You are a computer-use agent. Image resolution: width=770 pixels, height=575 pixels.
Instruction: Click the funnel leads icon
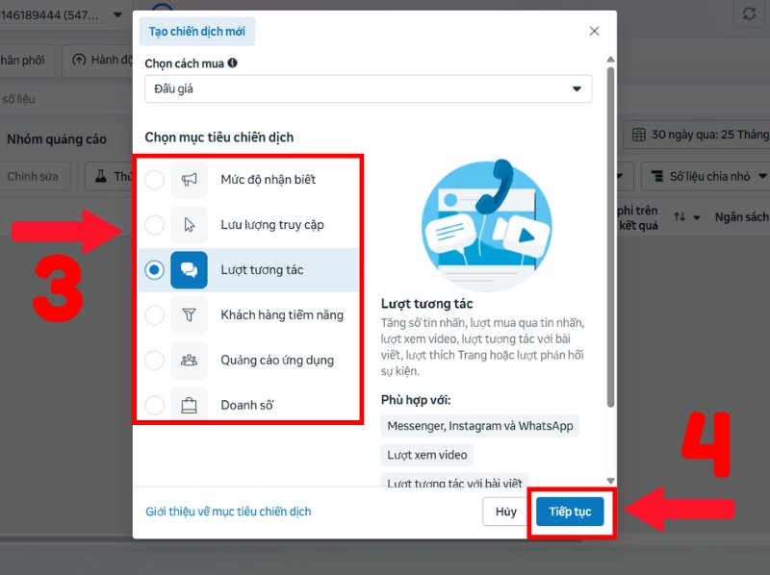[189, 315]
